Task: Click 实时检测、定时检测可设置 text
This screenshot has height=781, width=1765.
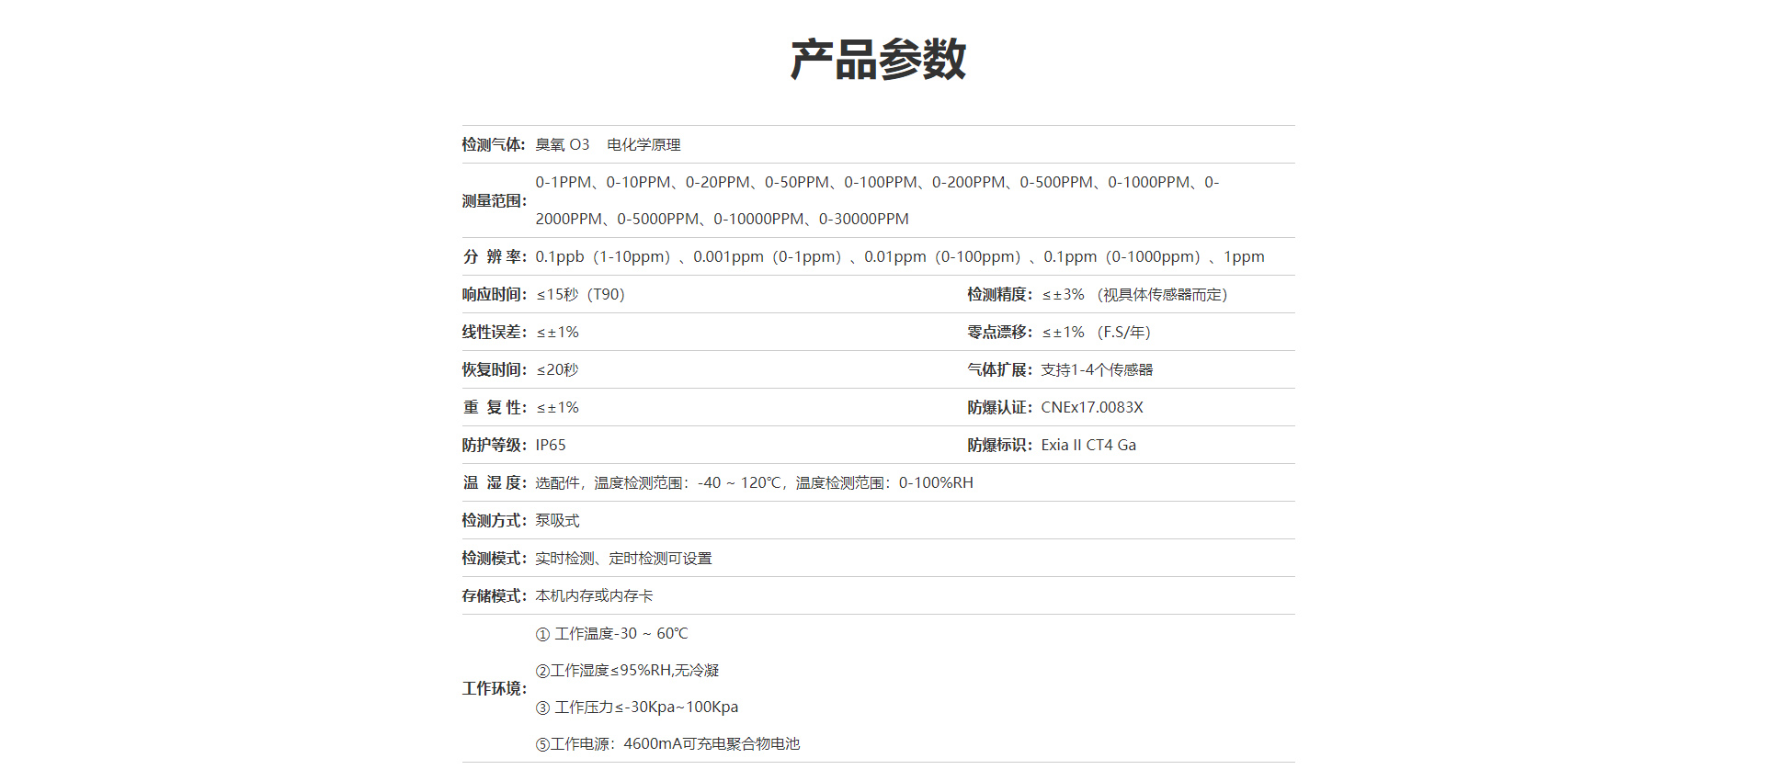Action: [623, 559]
